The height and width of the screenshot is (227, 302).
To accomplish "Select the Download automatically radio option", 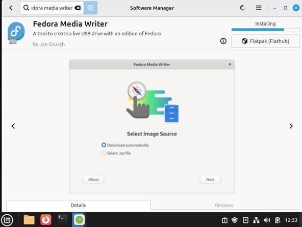I will click(x=125, y=145).
